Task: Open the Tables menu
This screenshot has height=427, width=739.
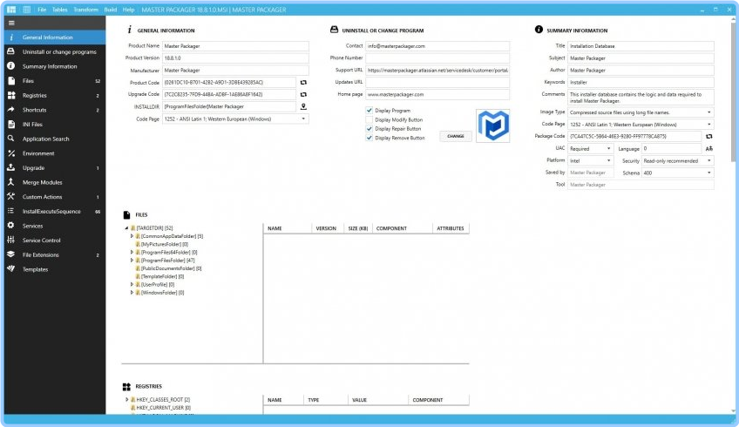Action: [59, 10]
